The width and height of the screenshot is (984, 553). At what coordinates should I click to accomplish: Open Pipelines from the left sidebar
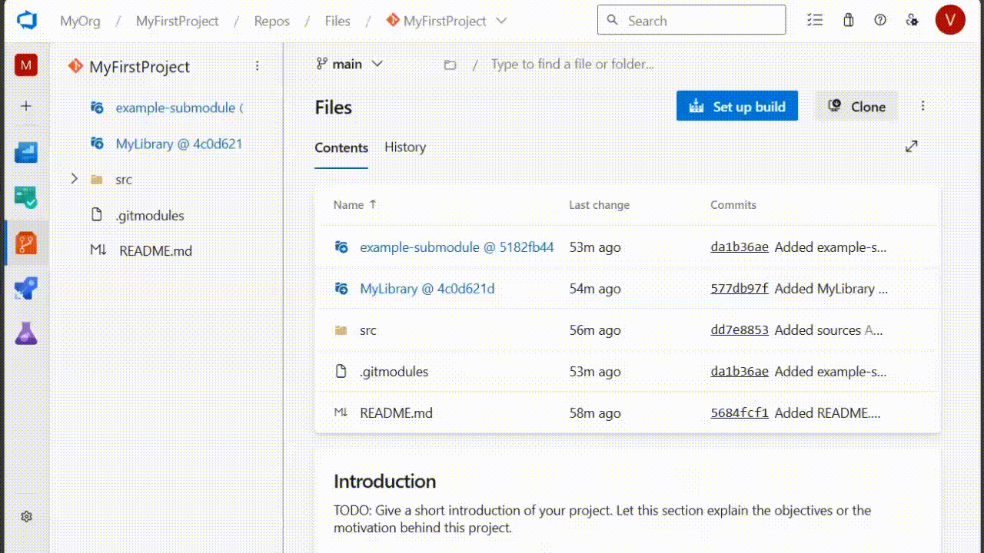(x=26, y=288)
